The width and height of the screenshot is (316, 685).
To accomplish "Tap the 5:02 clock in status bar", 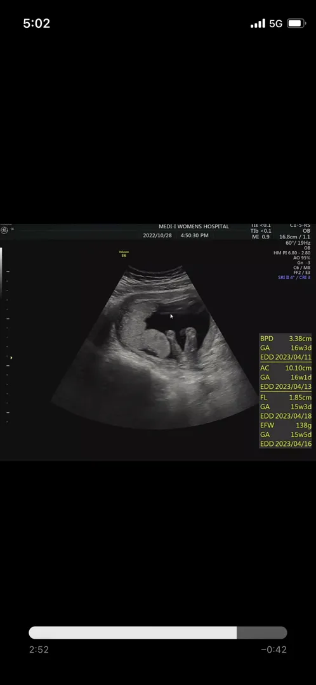I will 37,23.
